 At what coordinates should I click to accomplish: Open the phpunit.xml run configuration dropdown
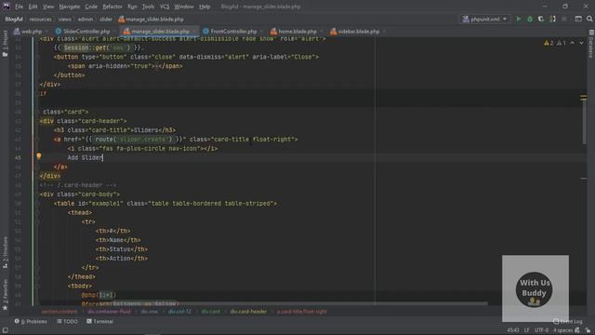(x=484, y=19)
